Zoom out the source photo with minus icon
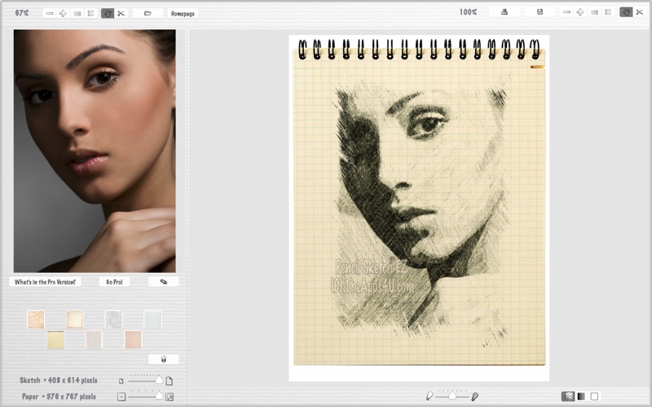 tap(50, 13)
